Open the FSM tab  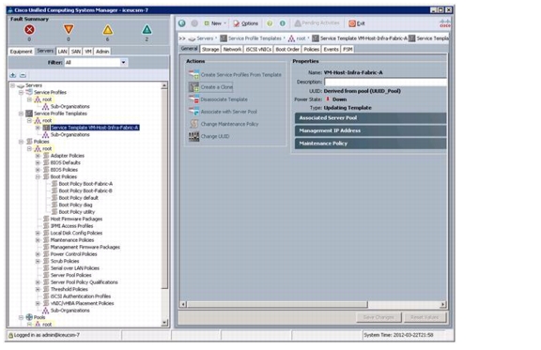point(348,50)
